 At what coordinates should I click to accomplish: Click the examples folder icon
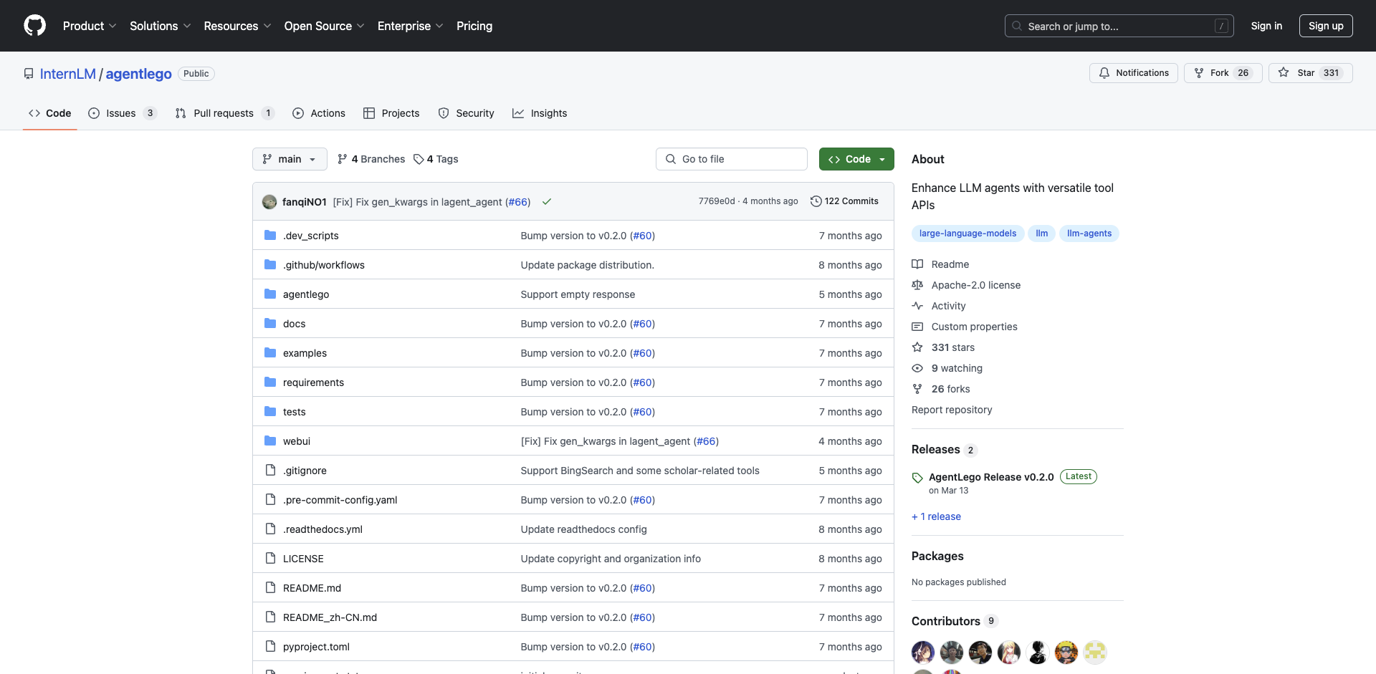tap(270, 352)
